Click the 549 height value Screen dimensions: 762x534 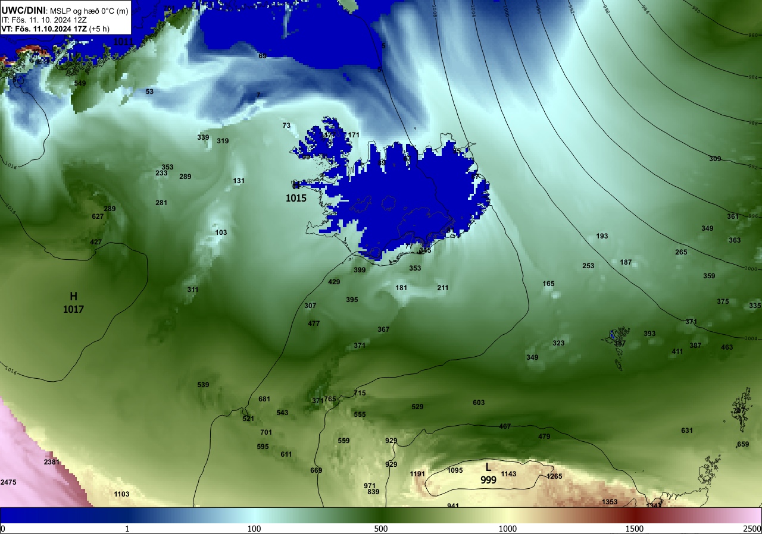80,83
